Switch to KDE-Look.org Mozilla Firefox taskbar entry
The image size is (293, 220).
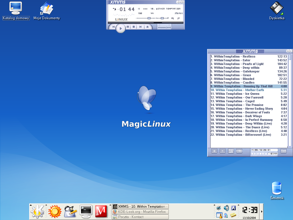click(140, 212)
